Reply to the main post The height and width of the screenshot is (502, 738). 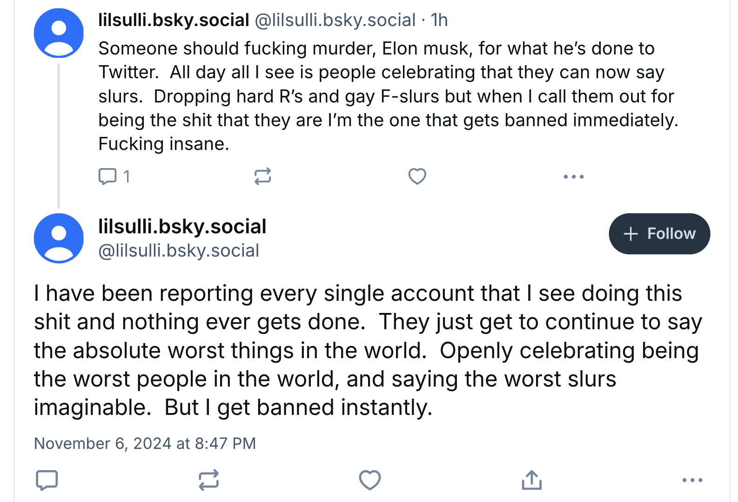pos(47,480)
